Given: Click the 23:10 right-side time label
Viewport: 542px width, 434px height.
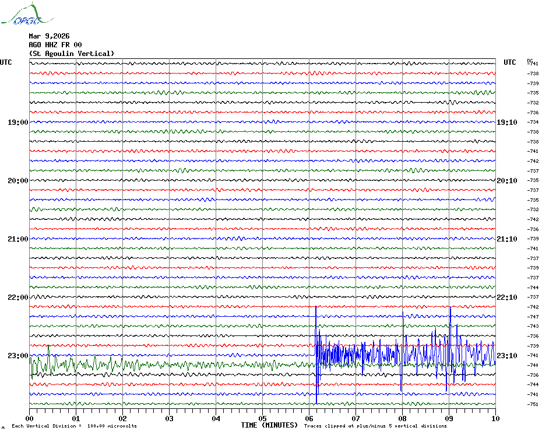Looking at the screenshot, I should pyautogui.click(x=507, y=356).
